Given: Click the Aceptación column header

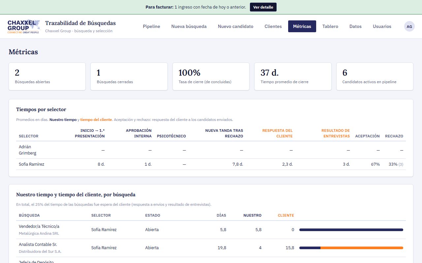Looking at the screenshot, I should [367, 136].
